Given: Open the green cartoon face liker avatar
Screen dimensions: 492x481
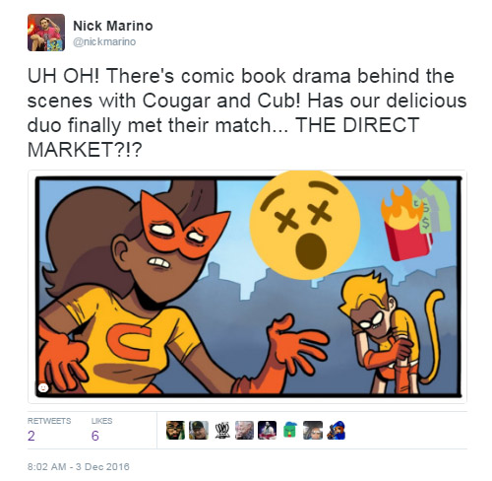Looking at the screenshot, I should coord(290,430).
